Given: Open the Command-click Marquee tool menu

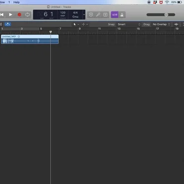Looking at the screenshot, I should pos(85,24).
